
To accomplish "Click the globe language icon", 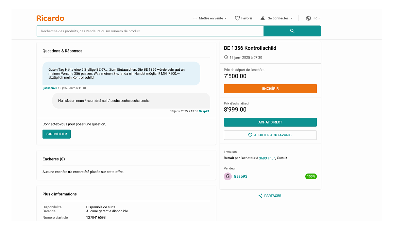I will tap(308, 18).
